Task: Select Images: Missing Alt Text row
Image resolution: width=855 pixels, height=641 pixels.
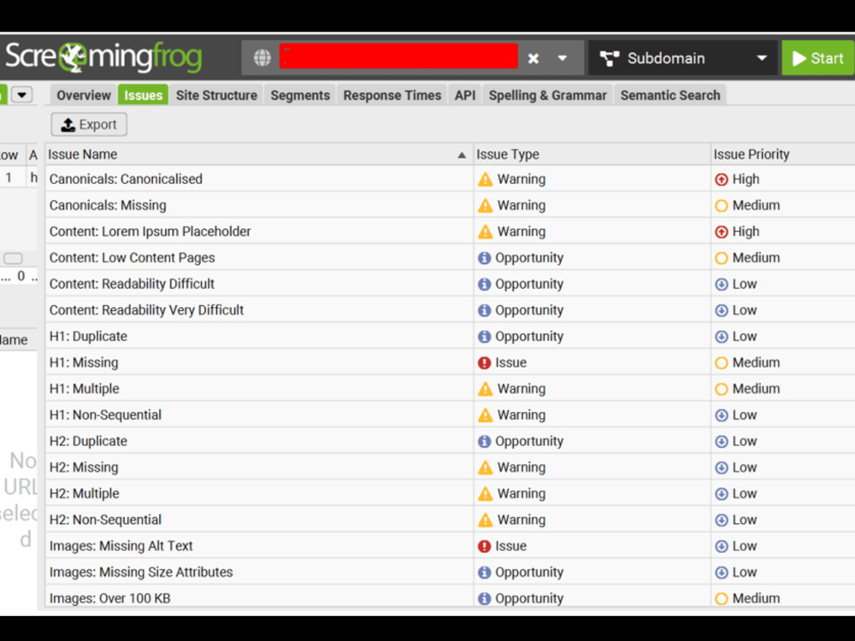Action: (450, 545)
